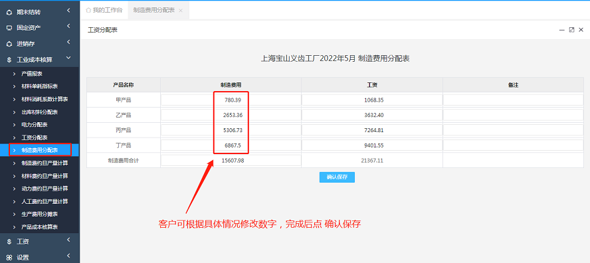This screenshot has height=263, width=590.
Task: Click the 工资分配表 panel title
Action: pyautogui.click(x=103, y=30)
